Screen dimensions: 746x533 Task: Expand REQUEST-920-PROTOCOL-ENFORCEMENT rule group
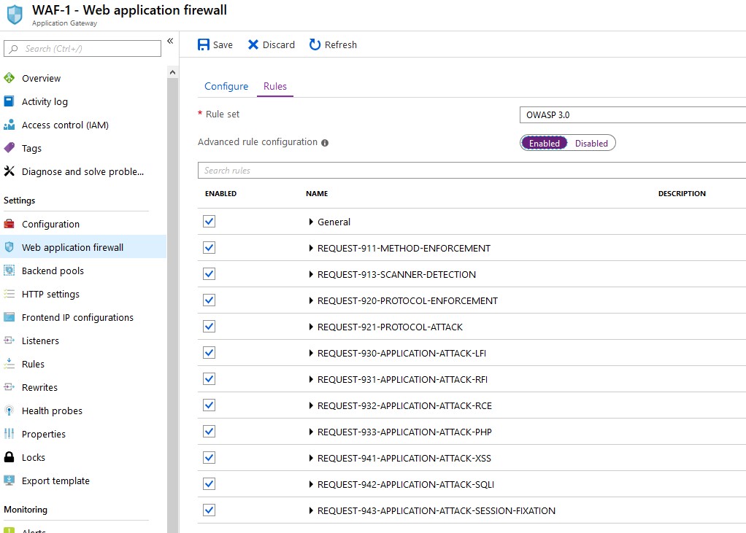pyautogui.click(x=311, y=300)
